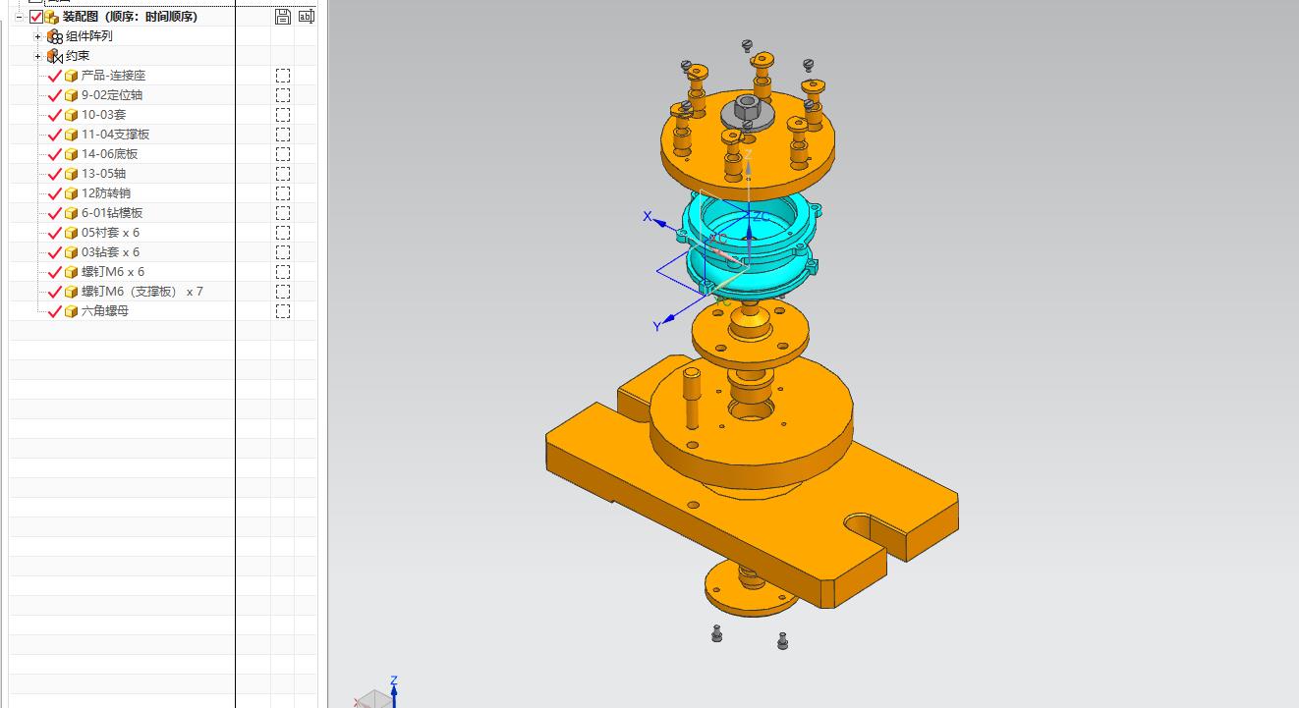The height and width of the screenshot is (708, 1299).
Task: Click the 组件阵列 pattern icon
Action: 55,36
